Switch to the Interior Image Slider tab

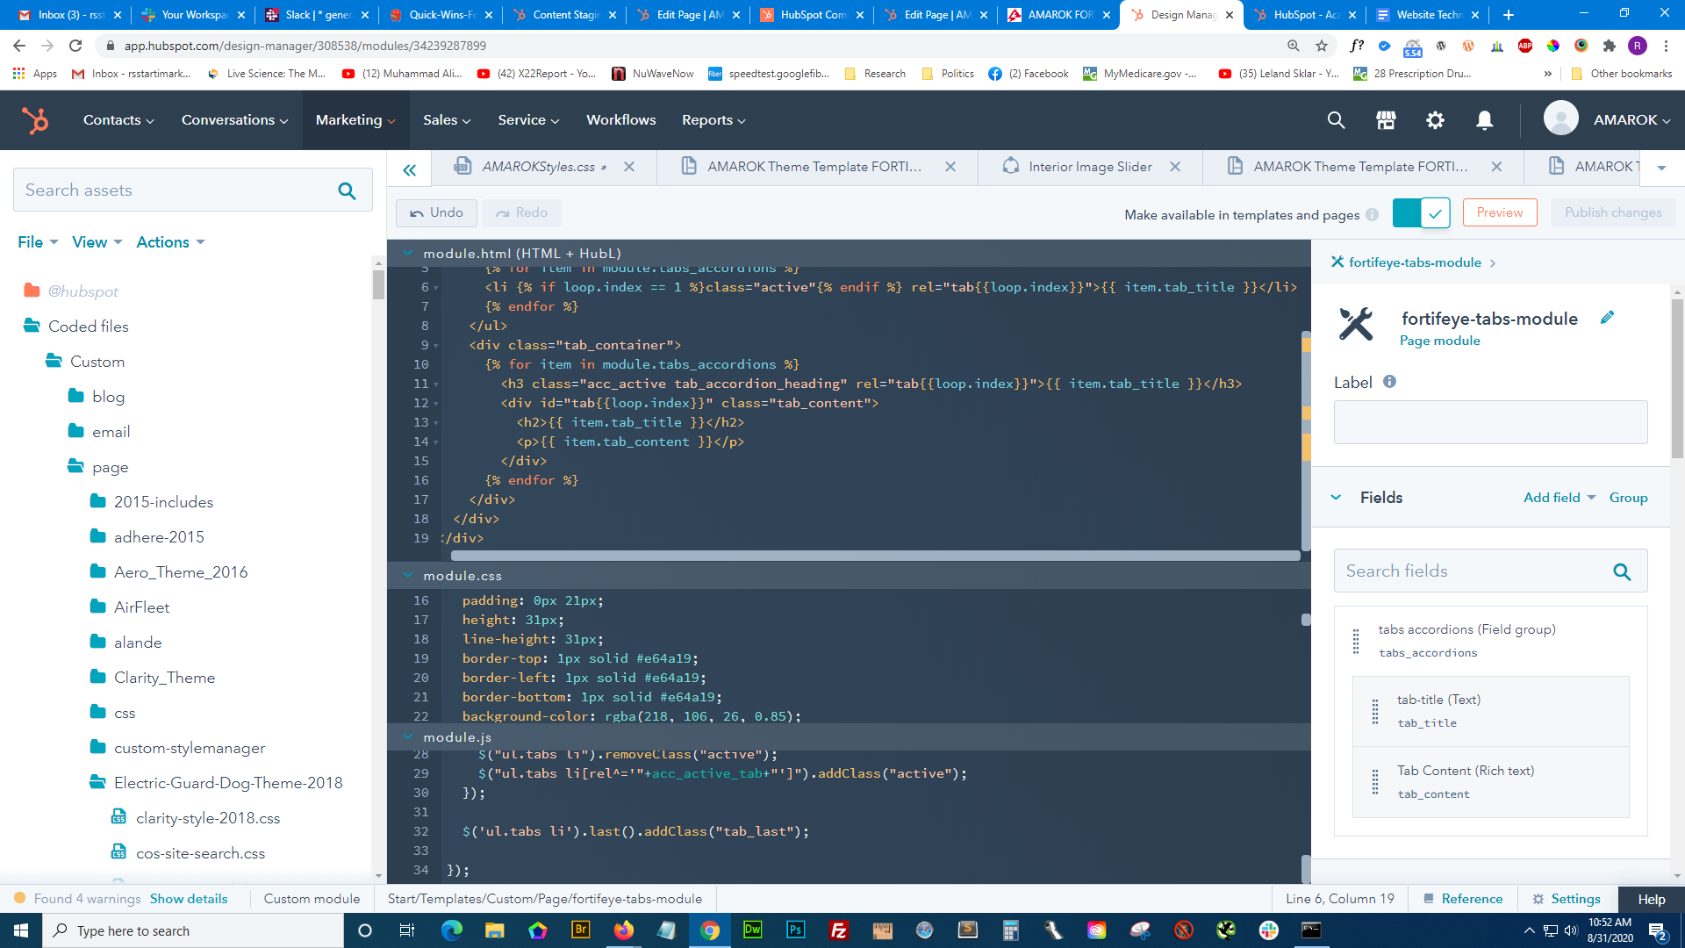[x=1089, y=167]
